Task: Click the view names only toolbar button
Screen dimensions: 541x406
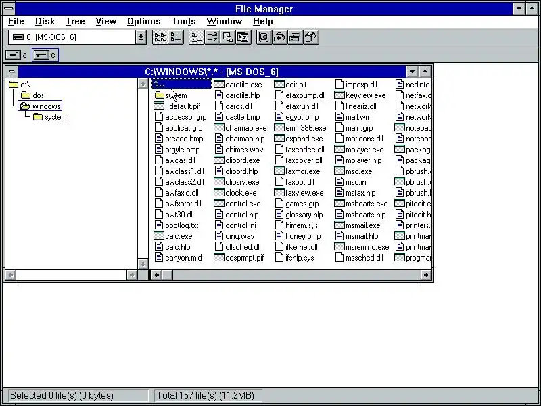Action: click(160, 37)
